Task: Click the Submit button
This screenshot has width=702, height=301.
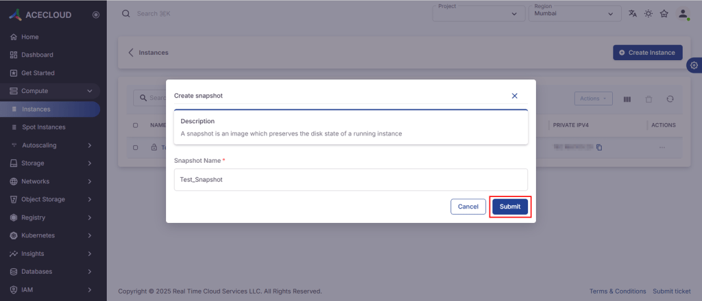Action: click(509, 207)
